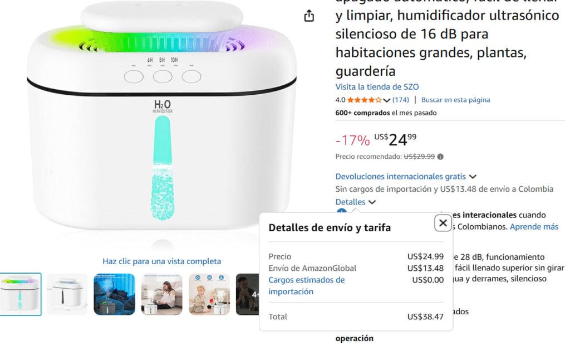Visit la tienda de SZO link

pos(377,87)
